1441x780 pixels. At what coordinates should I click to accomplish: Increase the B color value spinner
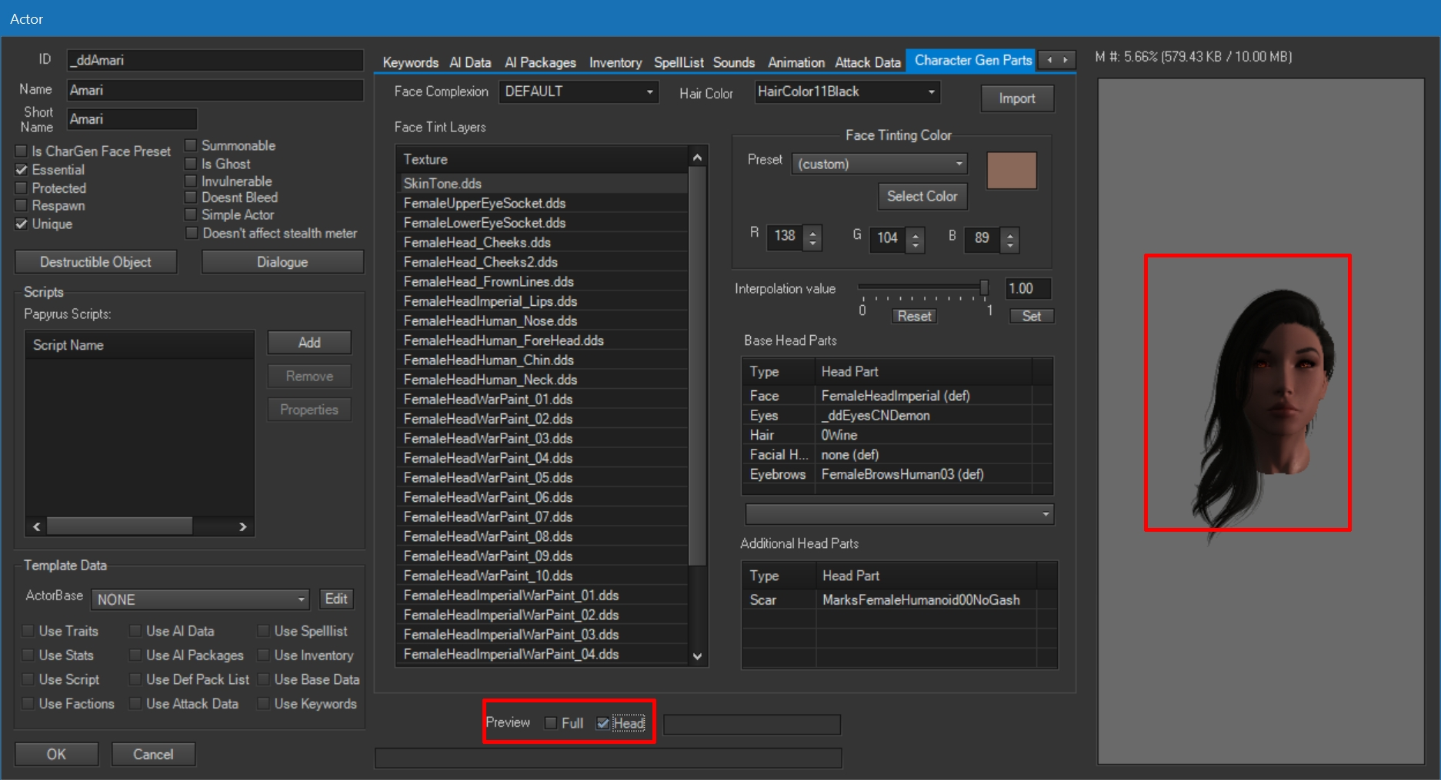click(1011, 234)
